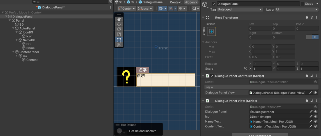Open the Tag dropdown set to Untagged

(x=240, y=9)
